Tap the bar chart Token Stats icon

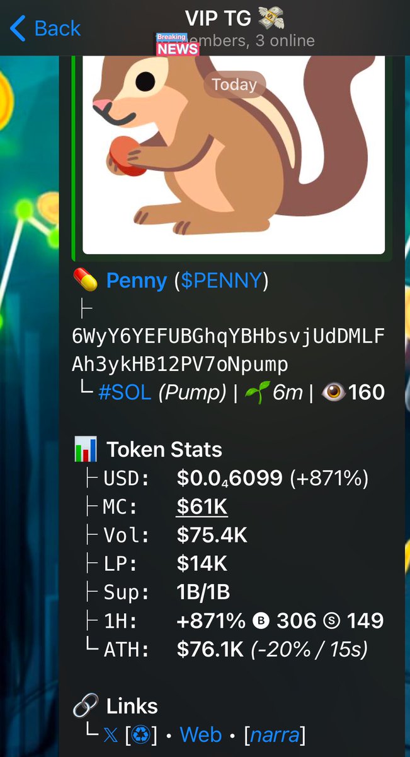click(x=85, y=450)
